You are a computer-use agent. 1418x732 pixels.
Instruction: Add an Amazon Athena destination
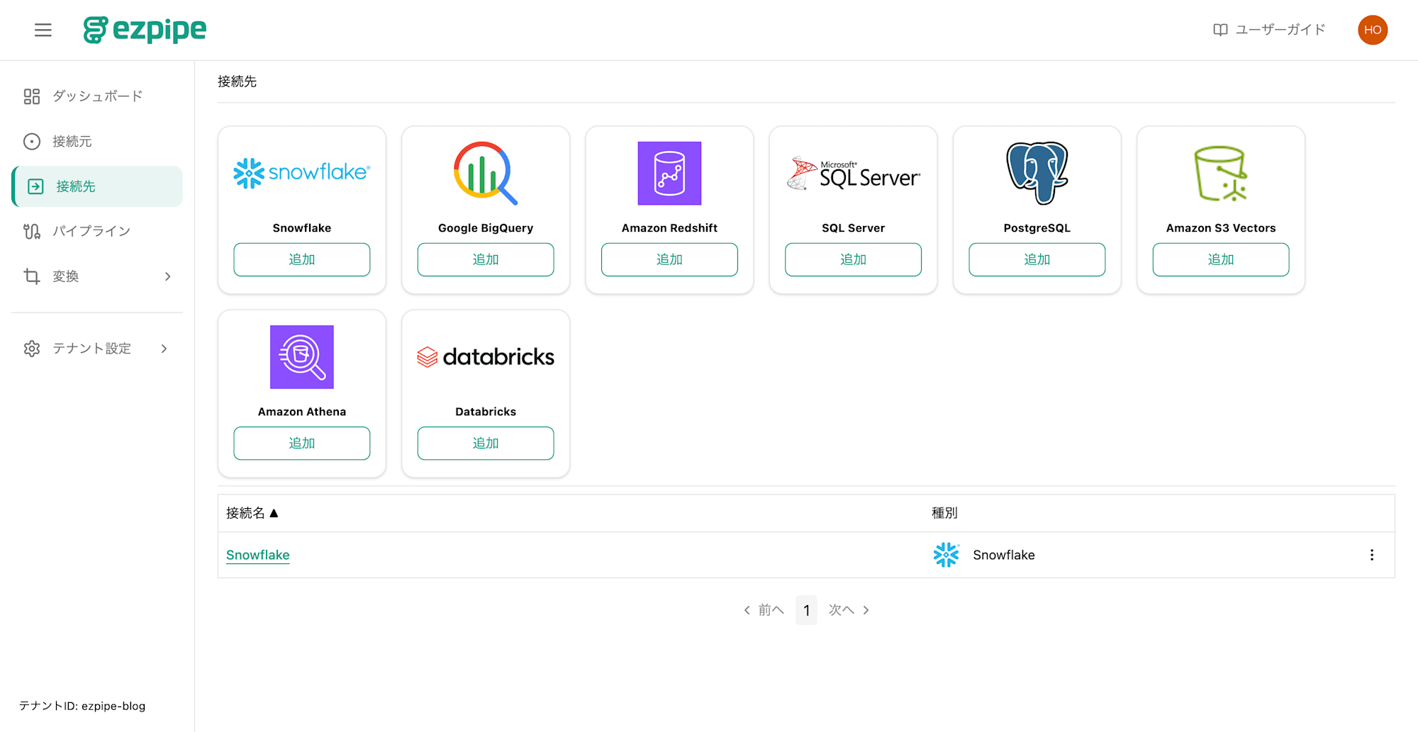pos(302,443)
